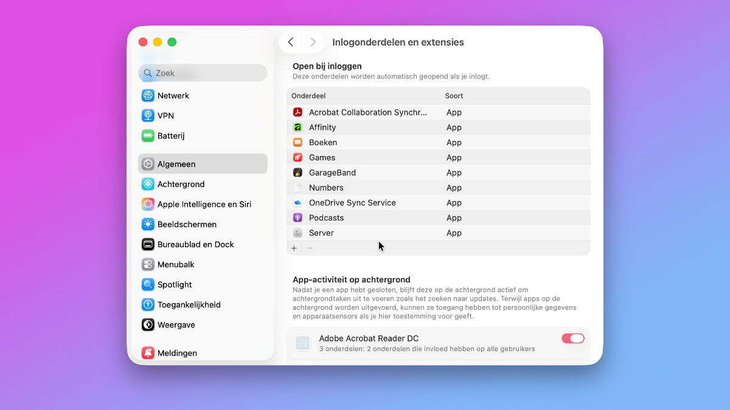730x410 pixels.
Task: Click the Adobe Acrobat Reader DC placeholder icon
Action: pos(303,343)
